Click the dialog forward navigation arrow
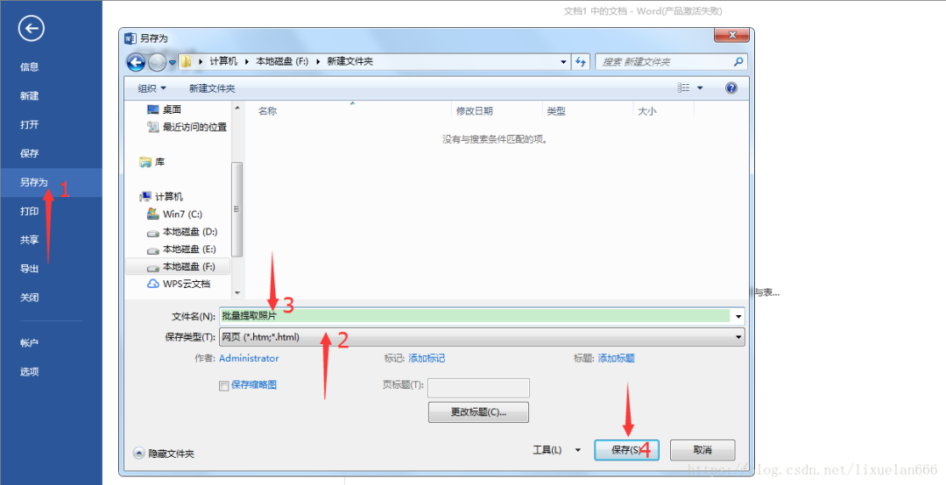Viewport: 946px width, 485px height. click(157, 61)
